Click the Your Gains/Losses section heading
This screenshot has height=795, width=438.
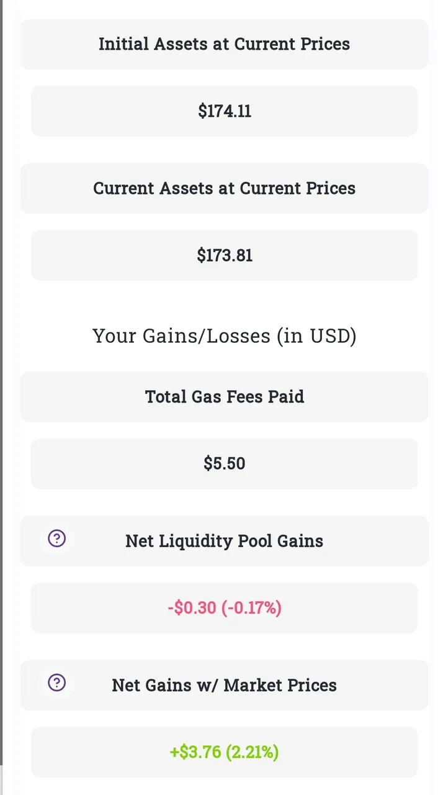point(224,336)
